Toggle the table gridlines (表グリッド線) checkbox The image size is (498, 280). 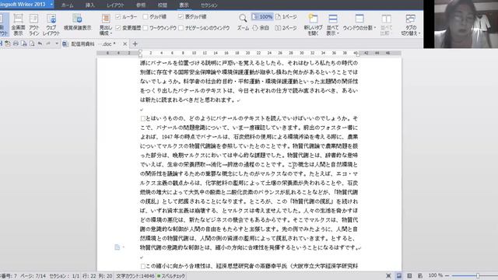192,17
